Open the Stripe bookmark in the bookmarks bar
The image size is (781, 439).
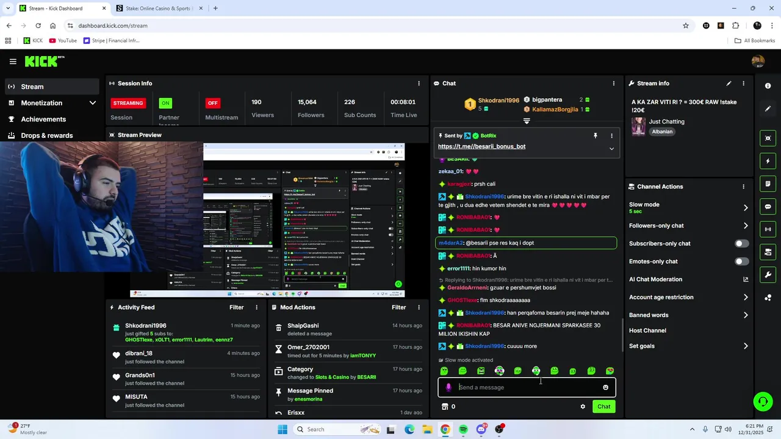[112, 41]
